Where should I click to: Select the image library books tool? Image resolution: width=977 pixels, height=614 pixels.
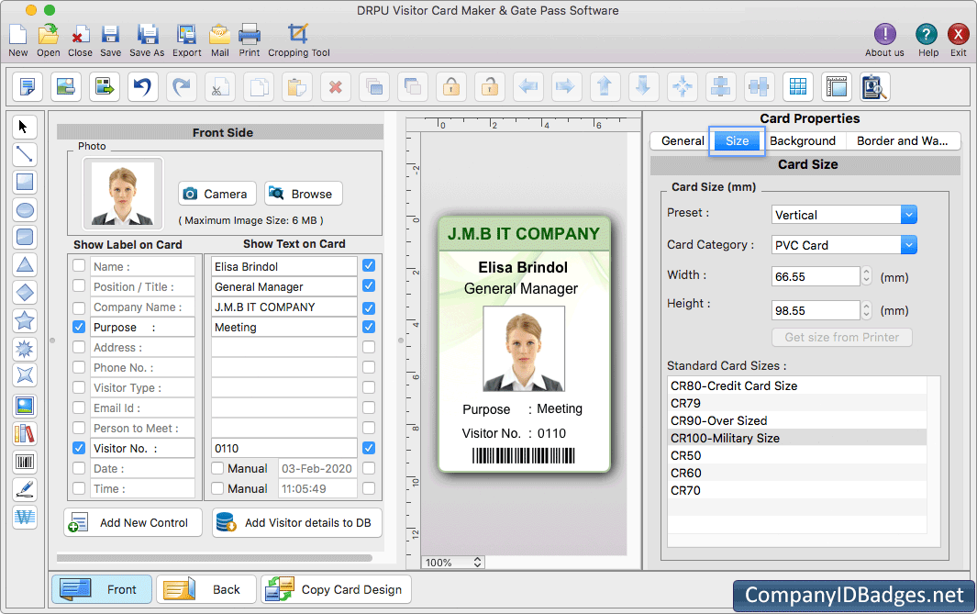(24, 434)
